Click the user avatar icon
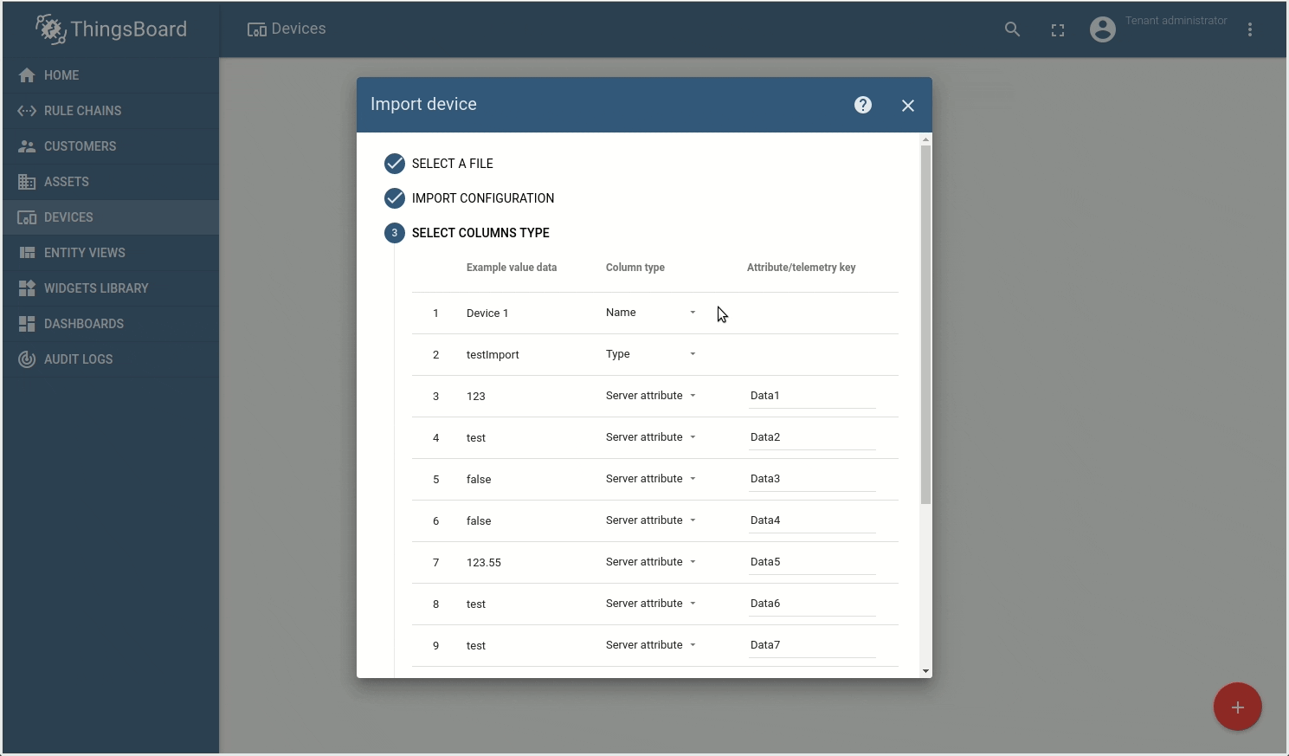The image size is (1289, 756). click(1103, 29)
